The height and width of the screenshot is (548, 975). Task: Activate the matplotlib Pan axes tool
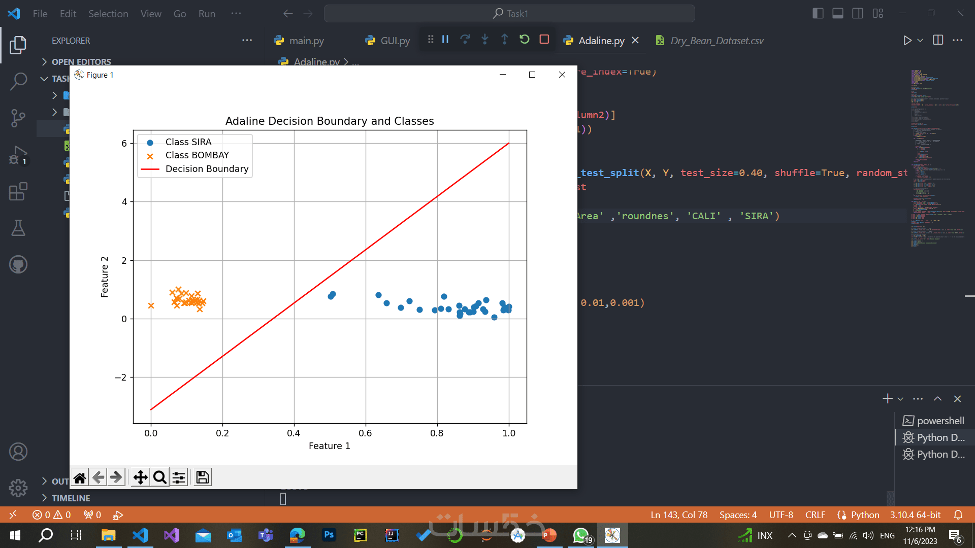[x=140, y=477]
